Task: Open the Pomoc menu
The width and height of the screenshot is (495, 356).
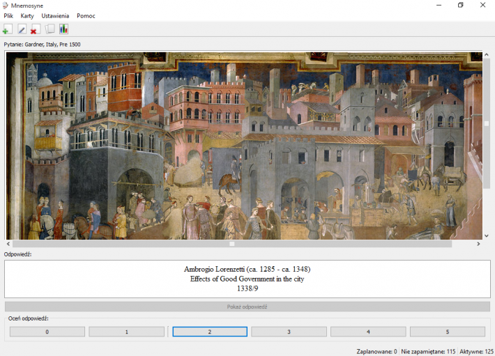Action: [86, 16]
